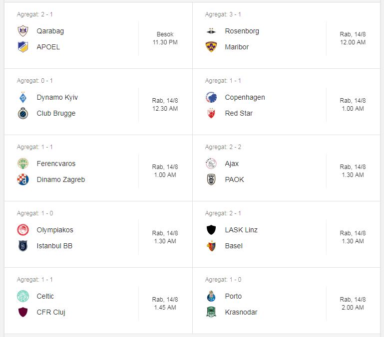384x337 pixels.
Task: Open the Rosenborg team name link
Action: coord(242,31)
